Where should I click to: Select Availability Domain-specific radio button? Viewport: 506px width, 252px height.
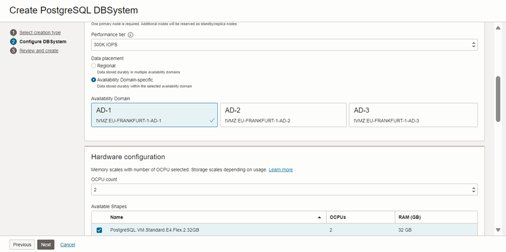94,80
